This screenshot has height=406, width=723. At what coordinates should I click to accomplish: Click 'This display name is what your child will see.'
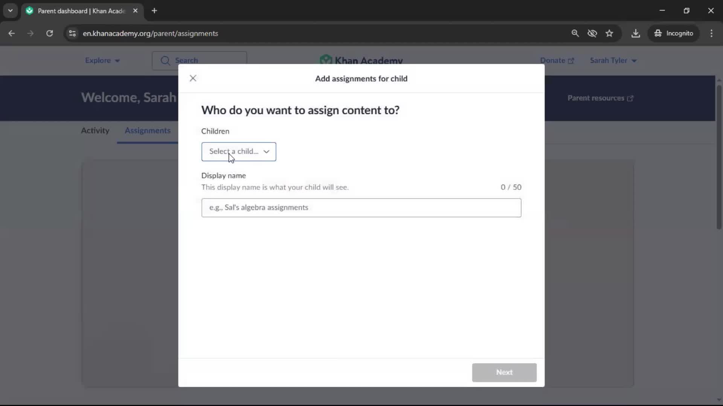click(275, 187)
